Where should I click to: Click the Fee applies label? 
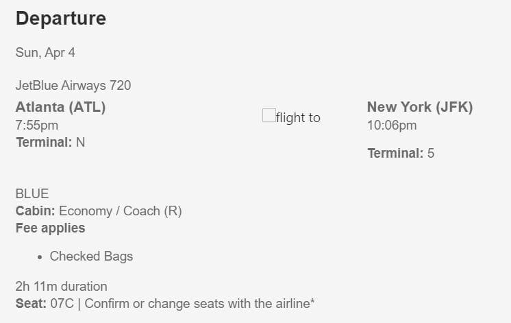click(x=51, y=228)
